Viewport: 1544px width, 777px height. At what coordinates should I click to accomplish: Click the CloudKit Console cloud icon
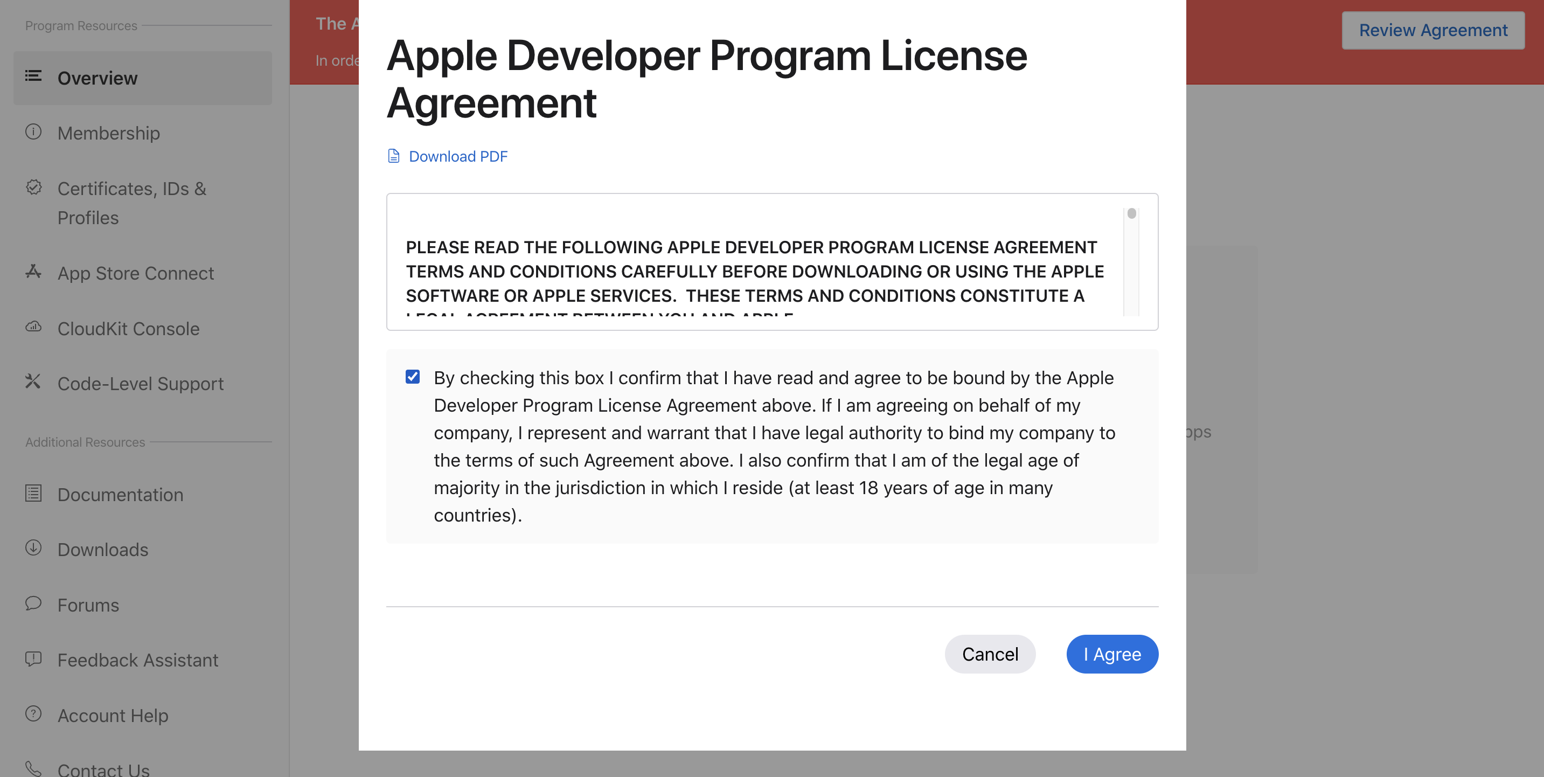tap(33, 327)
